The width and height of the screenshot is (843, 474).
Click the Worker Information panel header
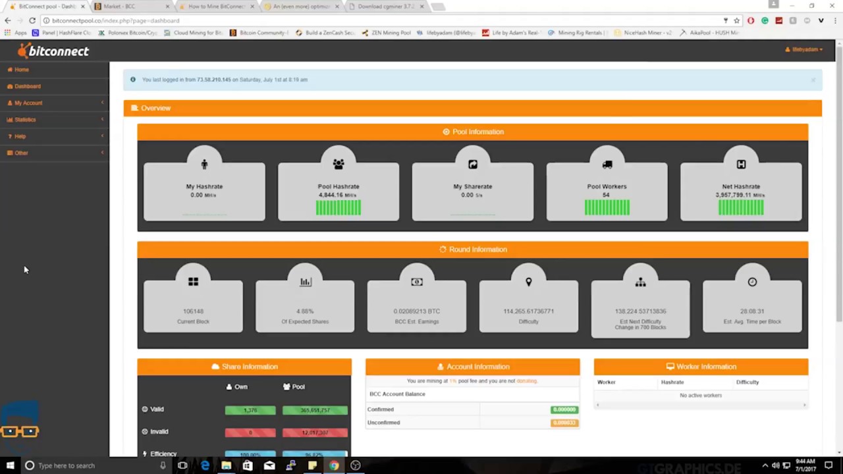click(701, 367)
